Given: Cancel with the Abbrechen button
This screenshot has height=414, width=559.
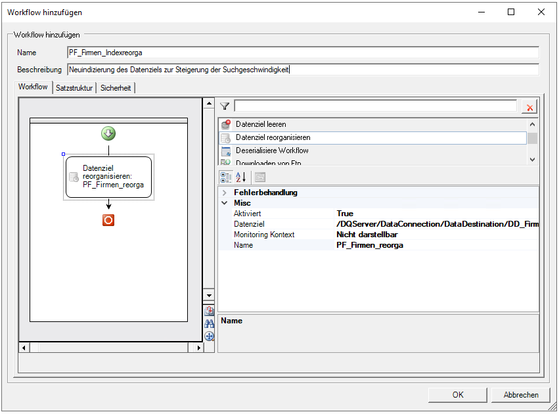Looking at the screenshot, I should (521, 395).
